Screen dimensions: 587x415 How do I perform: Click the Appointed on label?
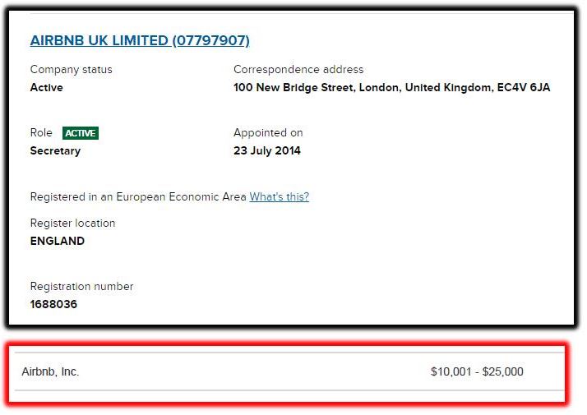point(268,133)
